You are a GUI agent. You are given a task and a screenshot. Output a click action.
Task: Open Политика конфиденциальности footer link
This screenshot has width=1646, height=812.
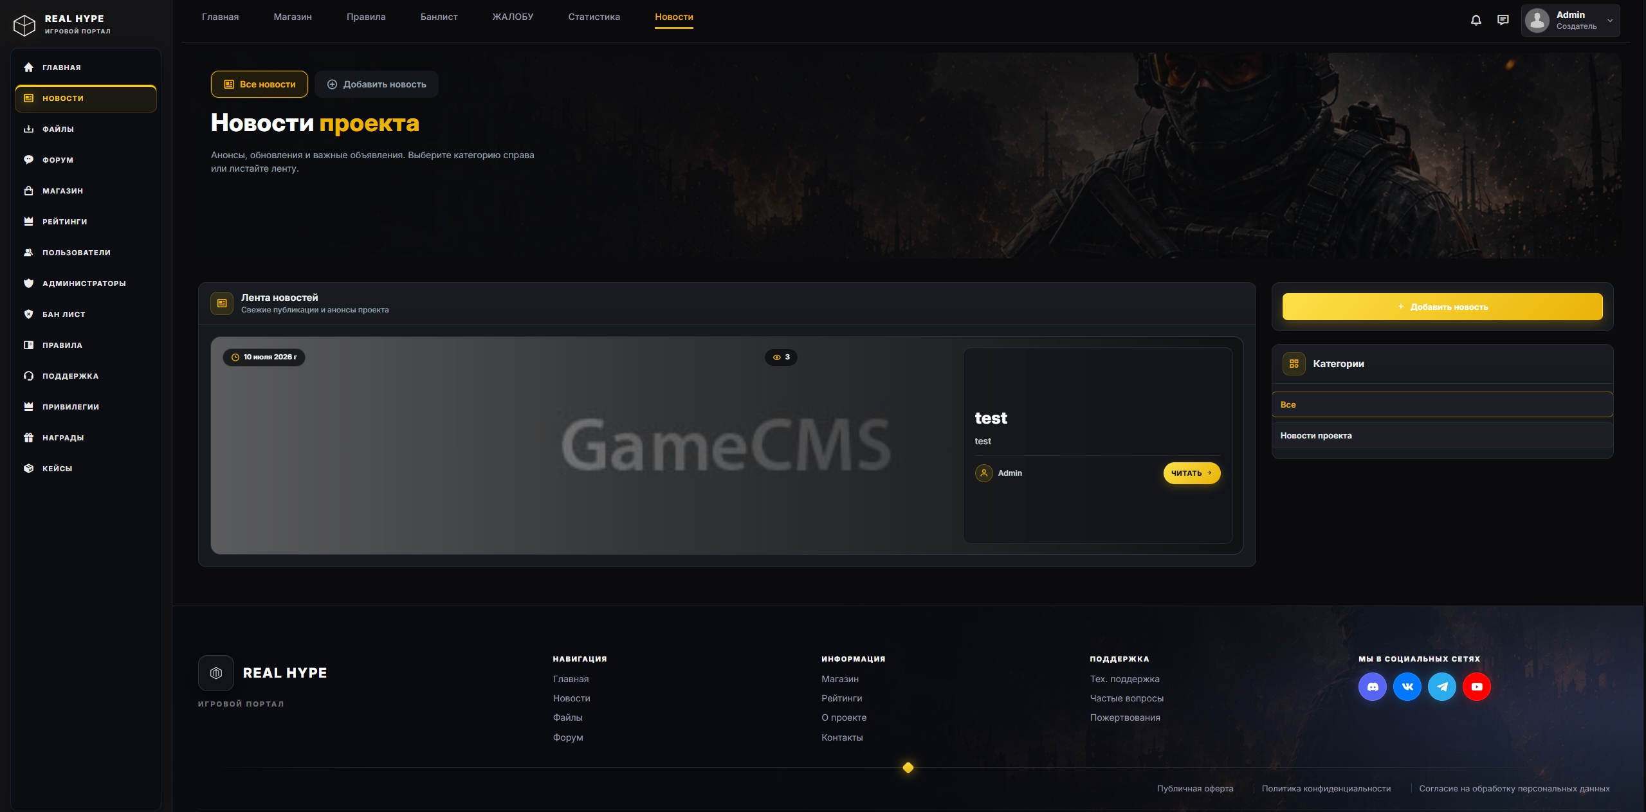point(1326,788)
